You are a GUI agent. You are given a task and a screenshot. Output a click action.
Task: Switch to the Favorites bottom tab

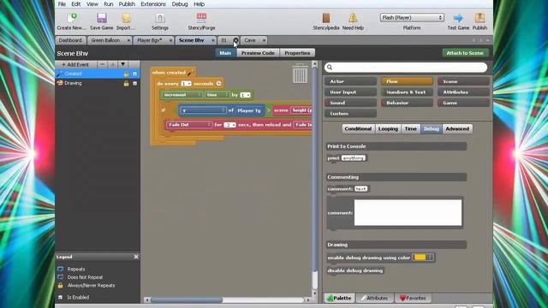413,298
